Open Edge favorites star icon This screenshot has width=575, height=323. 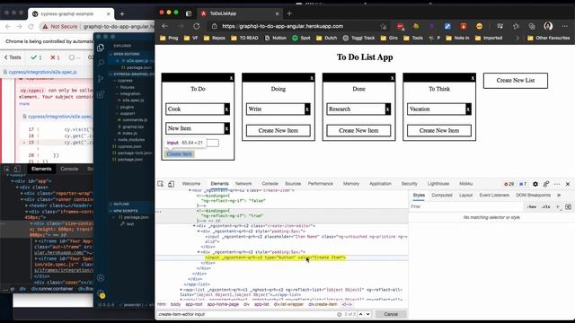[x=516, y=26]
